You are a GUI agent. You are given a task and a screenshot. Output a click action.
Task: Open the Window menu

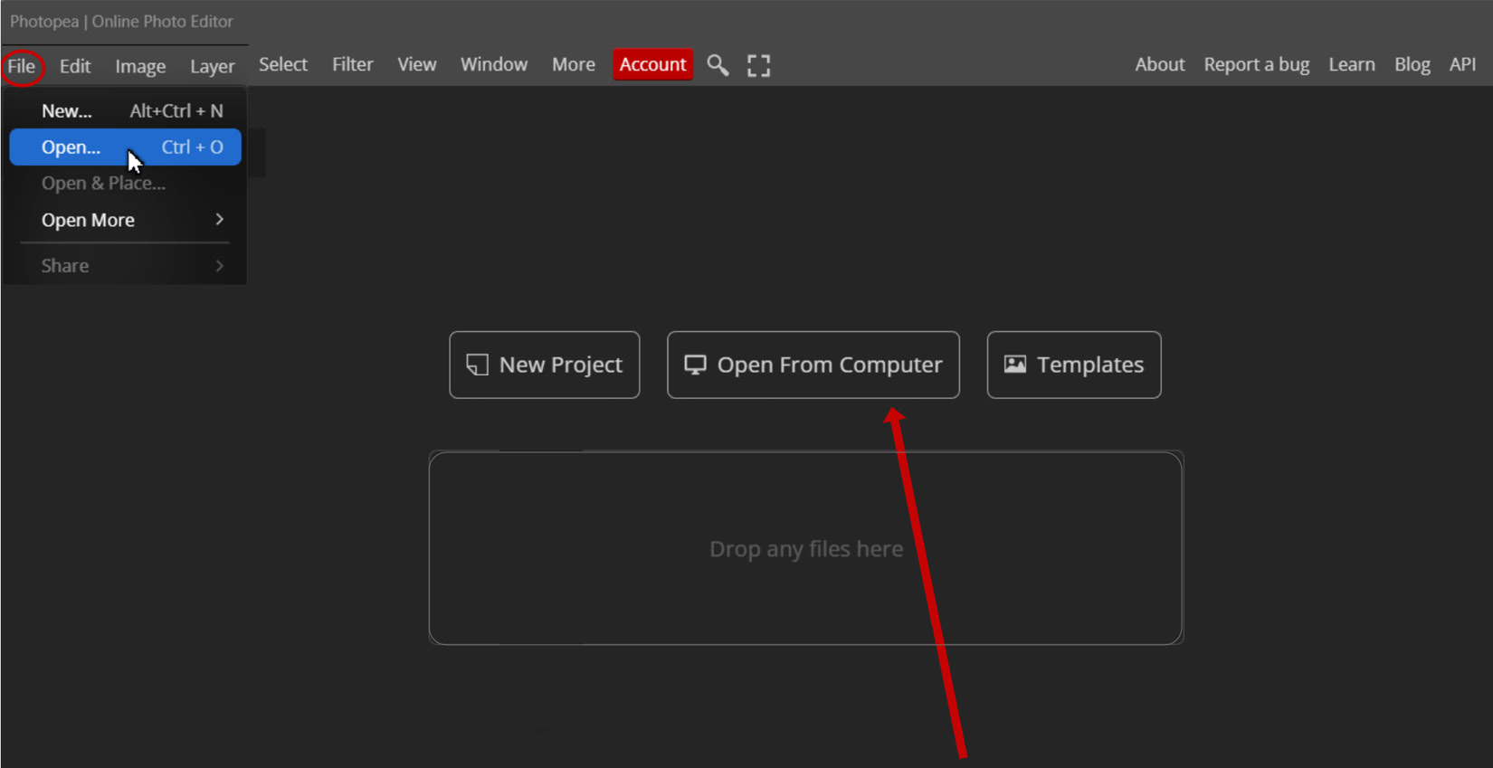[494, 64]
